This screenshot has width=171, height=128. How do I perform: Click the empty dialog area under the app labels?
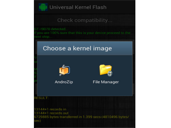(x=85, y=90)
